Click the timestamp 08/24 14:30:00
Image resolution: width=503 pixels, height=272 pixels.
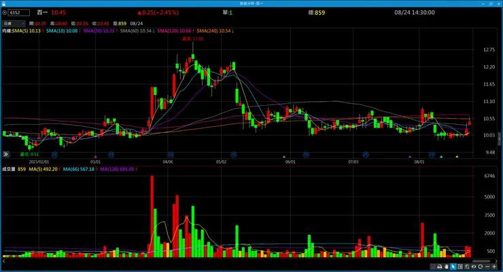[415, 12]
